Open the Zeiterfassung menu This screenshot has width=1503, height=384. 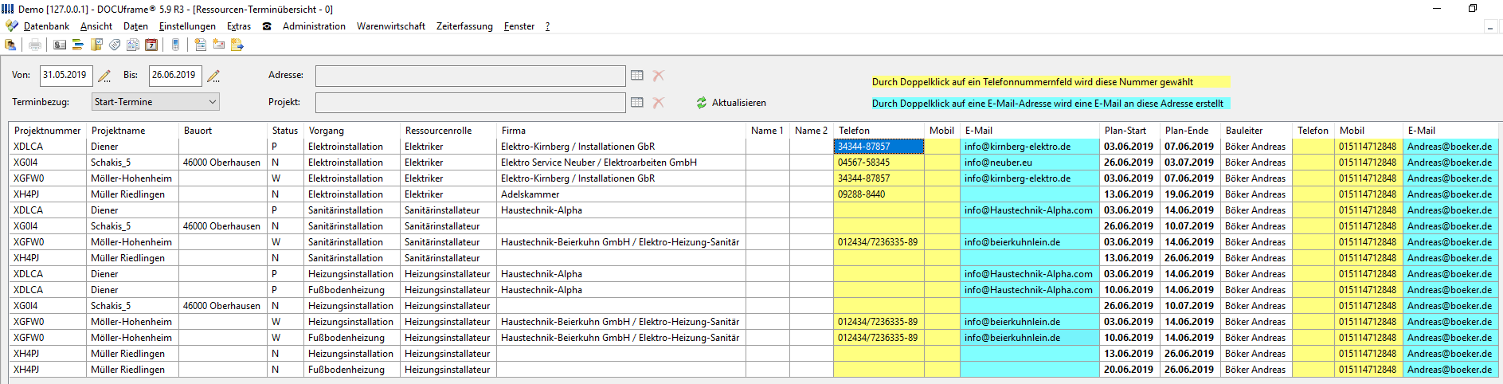pos(464,26)
